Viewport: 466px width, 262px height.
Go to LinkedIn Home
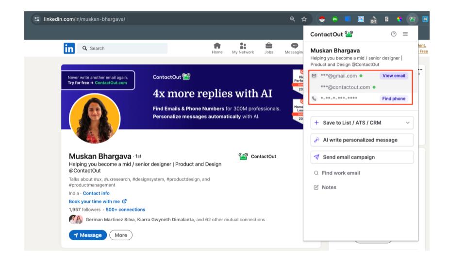pos(217,48)
